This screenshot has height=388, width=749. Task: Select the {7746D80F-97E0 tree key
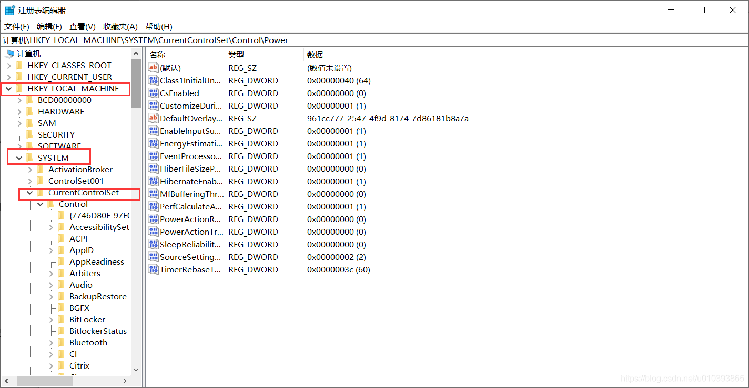pyautogui.click(x=100, y=215)
